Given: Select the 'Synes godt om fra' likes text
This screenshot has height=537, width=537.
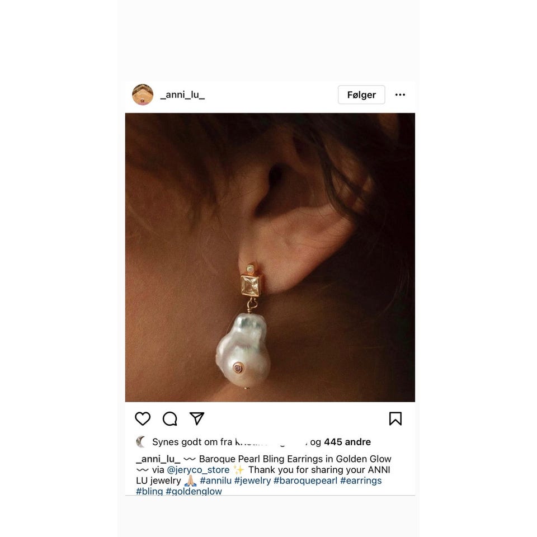Looking at the screenshot, I should pyautogui.click(x=192, y=442).
